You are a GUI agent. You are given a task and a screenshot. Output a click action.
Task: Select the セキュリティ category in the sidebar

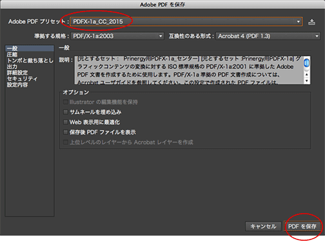(30, 79)
